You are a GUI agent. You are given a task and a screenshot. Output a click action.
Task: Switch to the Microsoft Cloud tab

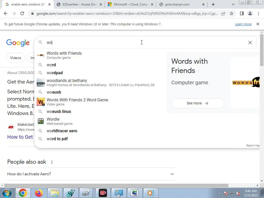pyautogui.click(x=130, y=5)
